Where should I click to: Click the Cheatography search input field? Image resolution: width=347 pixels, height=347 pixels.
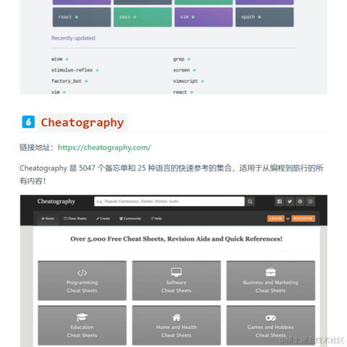[x=169, y=202]
